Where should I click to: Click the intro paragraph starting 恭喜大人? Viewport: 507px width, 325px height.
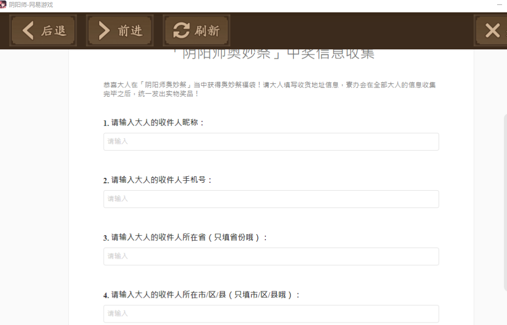(270, 89)
